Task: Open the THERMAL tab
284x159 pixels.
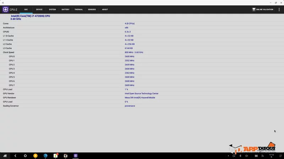Action: coord(78,10)
